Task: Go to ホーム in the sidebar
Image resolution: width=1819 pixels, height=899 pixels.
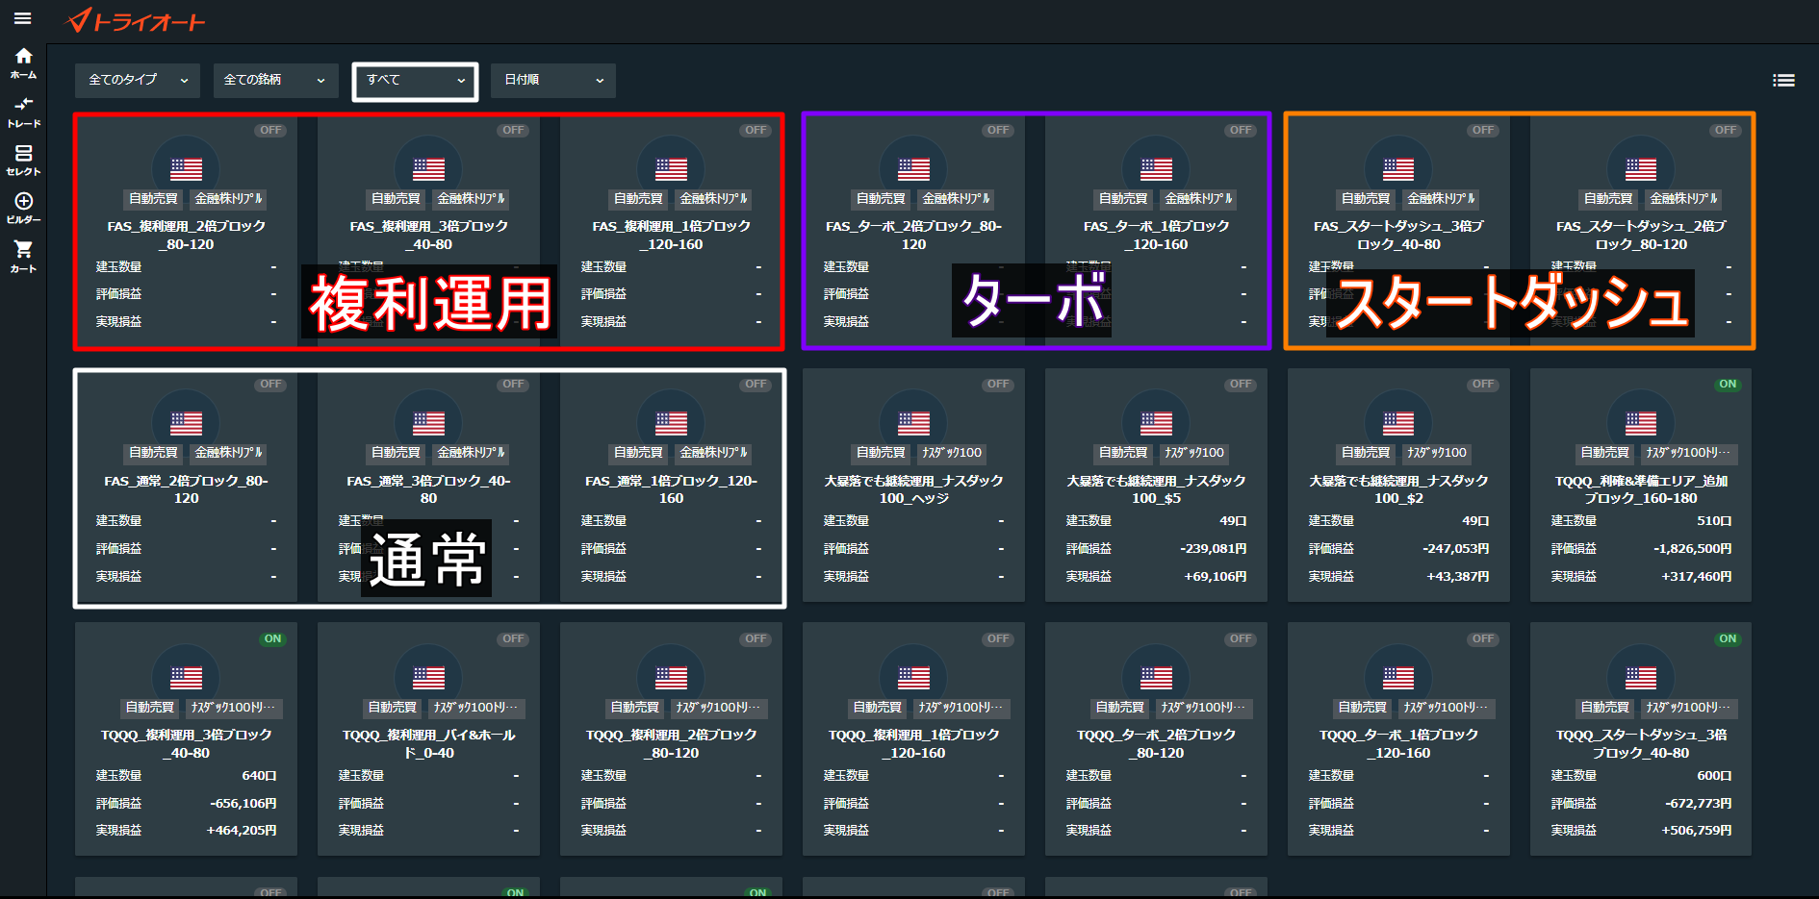Action: click(x=23, y=63)
